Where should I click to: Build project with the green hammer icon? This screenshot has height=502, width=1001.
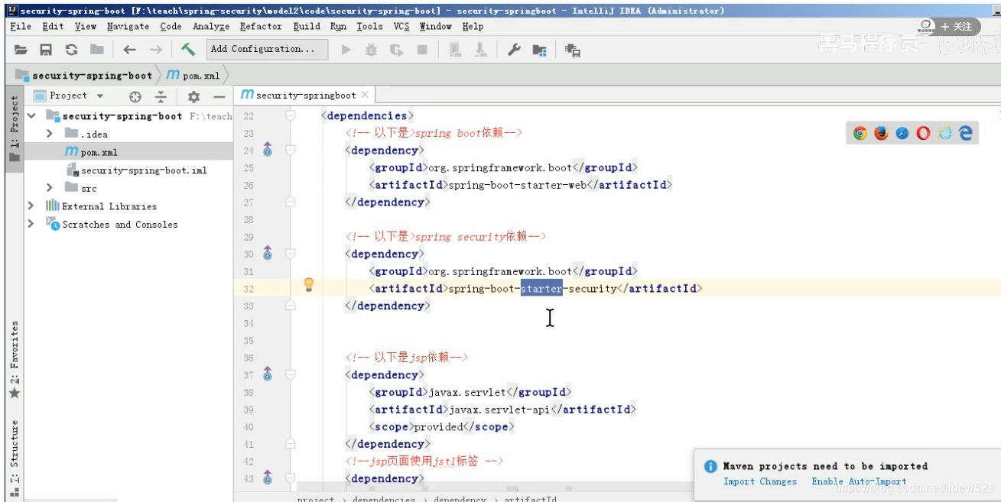pos(188,50)
